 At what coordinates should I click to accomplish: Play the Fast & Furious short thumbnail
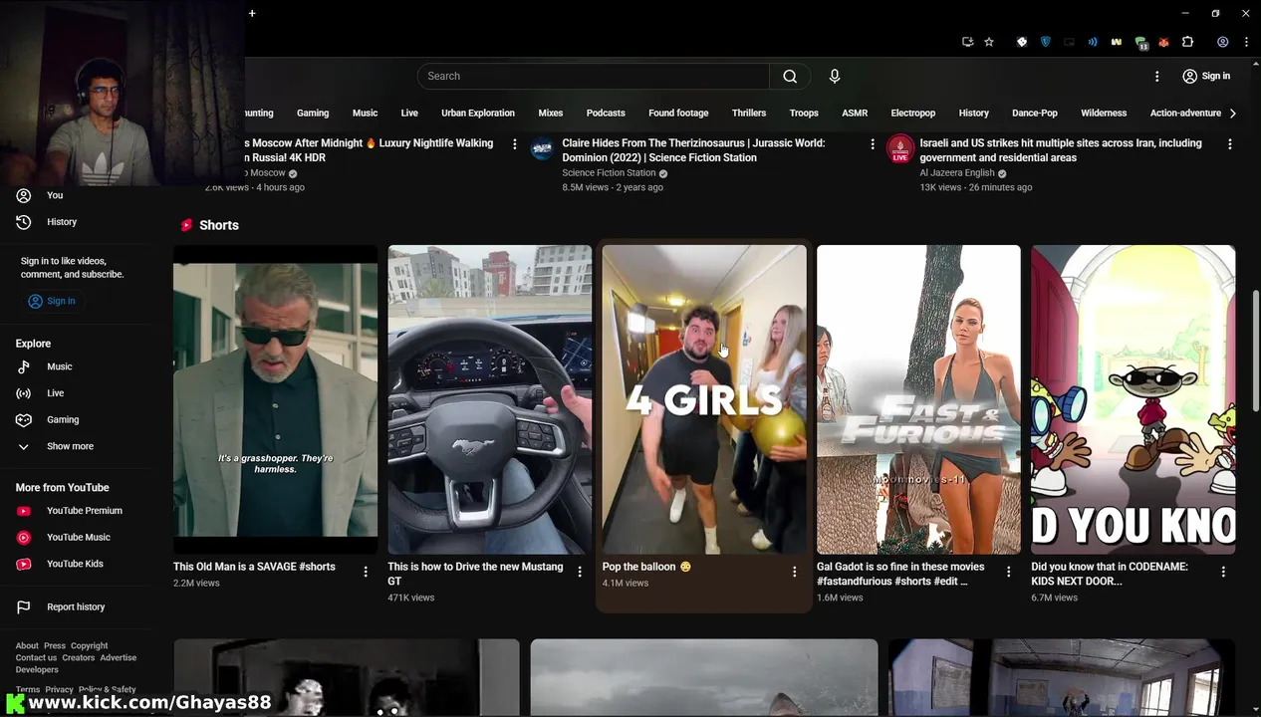click(918, 399)
